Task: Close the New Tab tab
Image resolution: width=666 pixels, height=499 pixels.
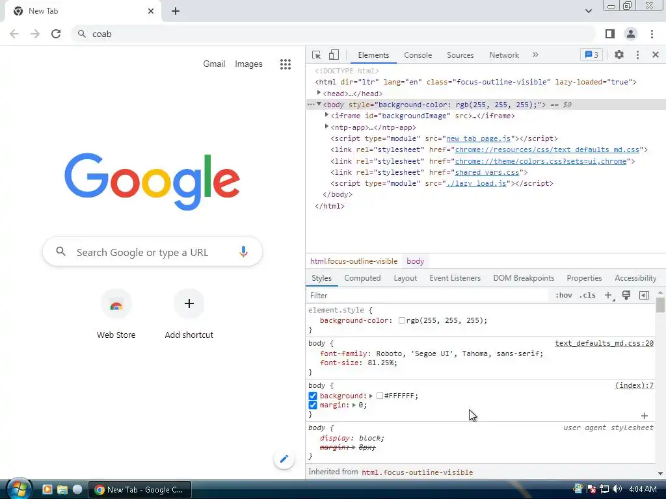Action: click(x=151, y=11)
